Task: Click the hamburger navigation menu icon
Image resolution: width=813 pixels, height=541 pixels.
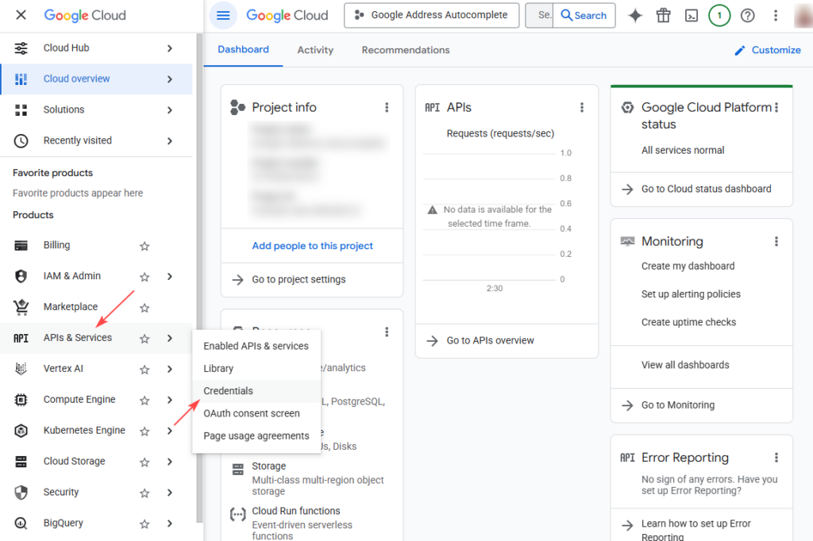Action: click(x=223, y=15)
